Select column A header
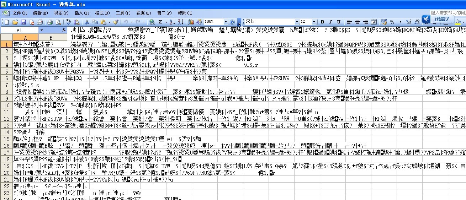The height and width of the screenshot is (200, 466). click(25, 37)
